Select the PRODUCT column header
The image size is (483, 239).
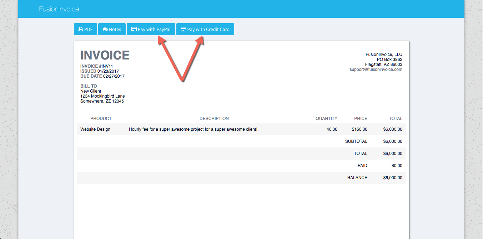101,119
